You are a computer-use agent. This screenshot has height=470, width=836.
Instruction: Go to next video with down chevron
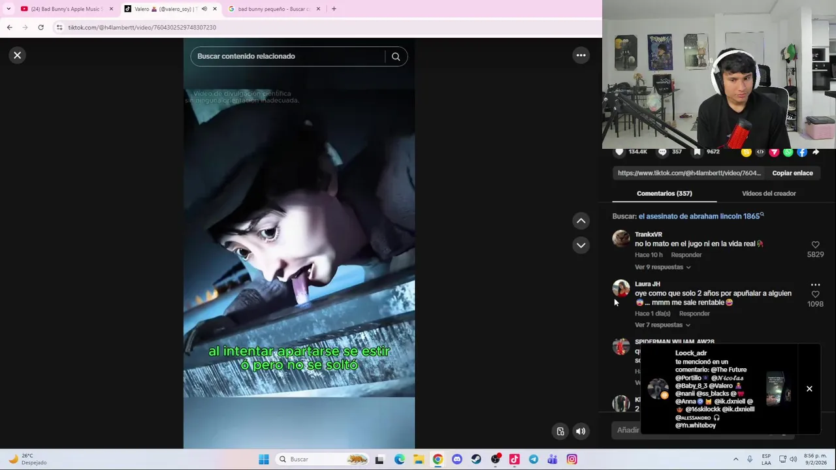click(581, 245)
